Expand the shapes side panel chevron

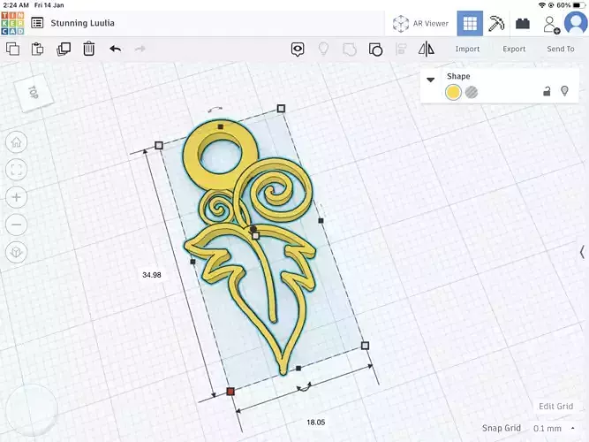coord(582,252)
